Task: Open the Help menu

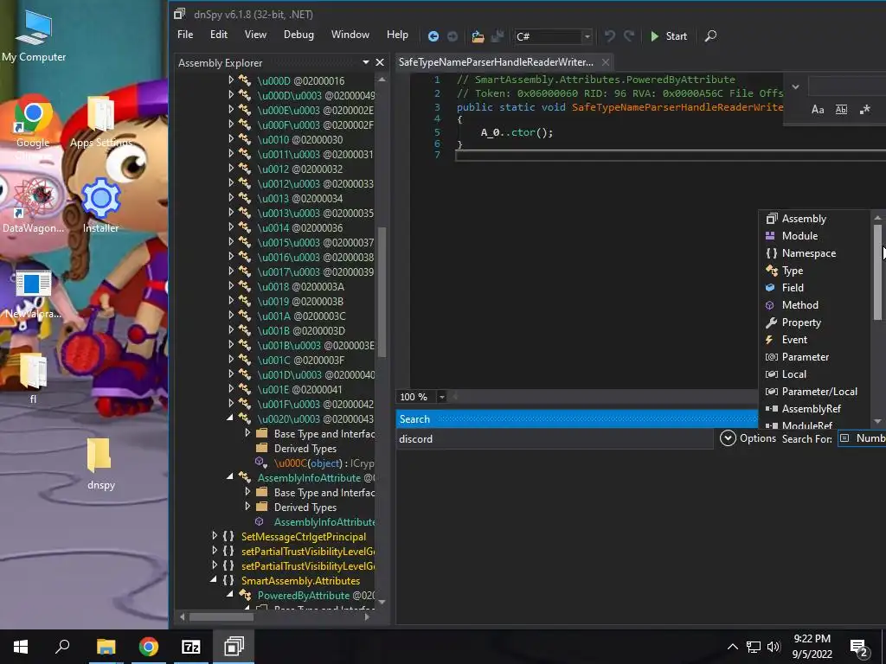Action: click(x=397, y=35)
